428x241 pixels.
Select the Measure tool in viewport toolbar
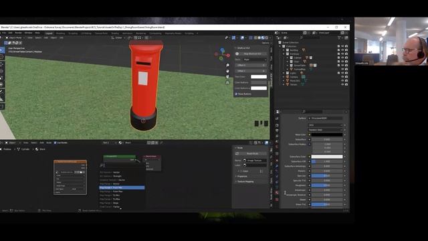click(x=1, y=99)
